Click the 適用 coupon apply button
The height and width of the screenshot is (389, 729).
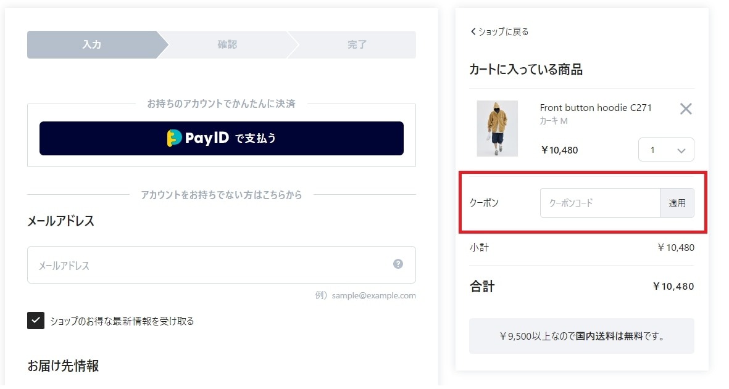[x=677, y=203]
